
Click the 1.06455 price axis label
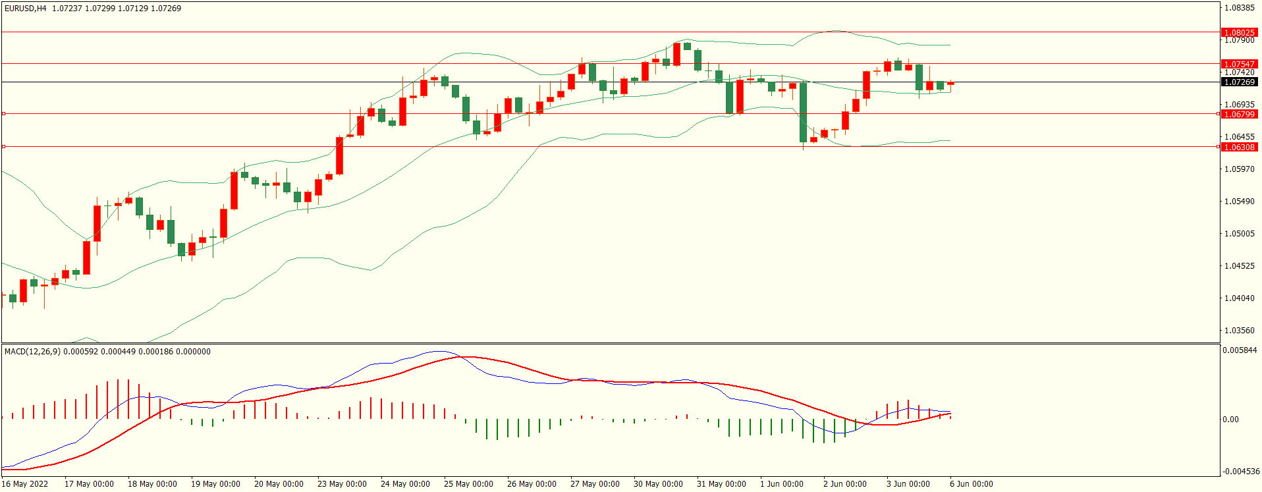tap(1240, 137)
